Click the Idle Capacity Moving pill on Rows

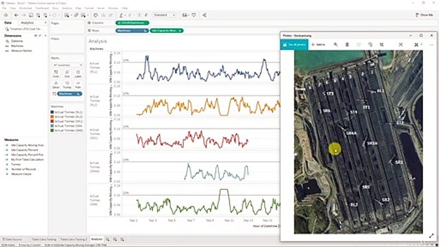pos(166,31)
